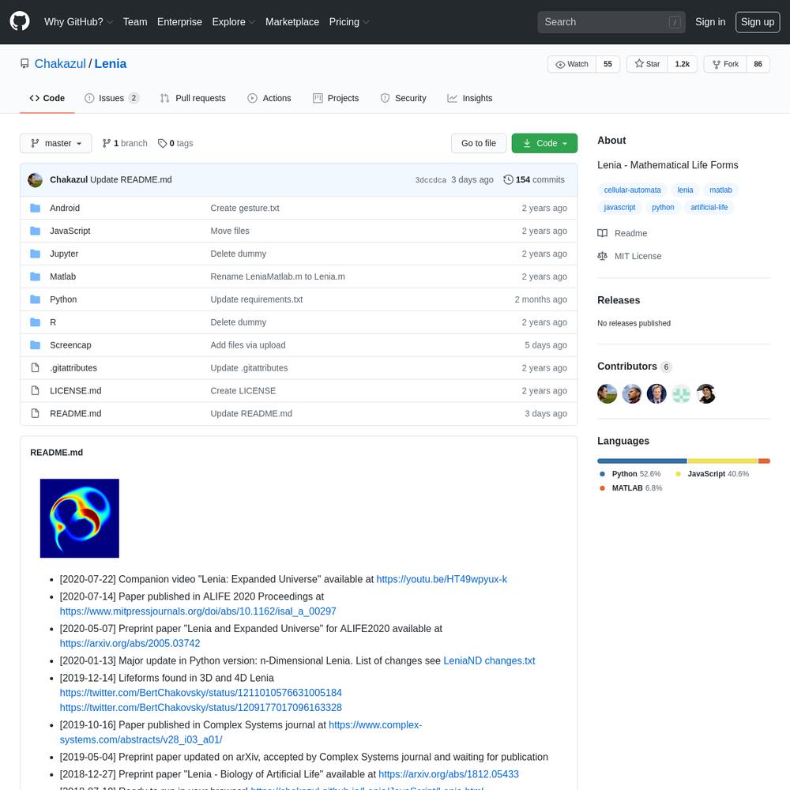The image size is (790, 790).
Task: Click the Fork button
Action: click(x=725, y=64)
